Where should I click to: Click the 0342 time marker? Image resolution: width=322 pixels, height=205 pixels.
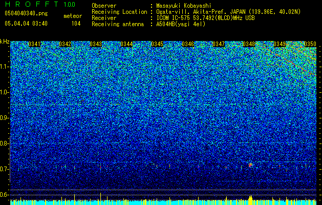(x=65, y=44)
